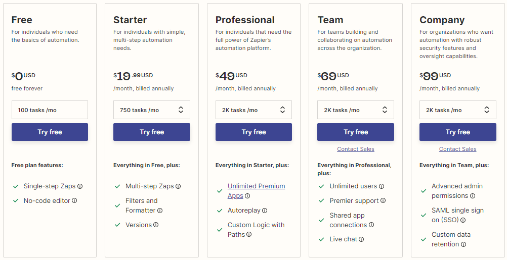Expand Company plan 2K tasks dropdown
The width and height of the screenshot is (507, 260).
(x=458, y=110)
